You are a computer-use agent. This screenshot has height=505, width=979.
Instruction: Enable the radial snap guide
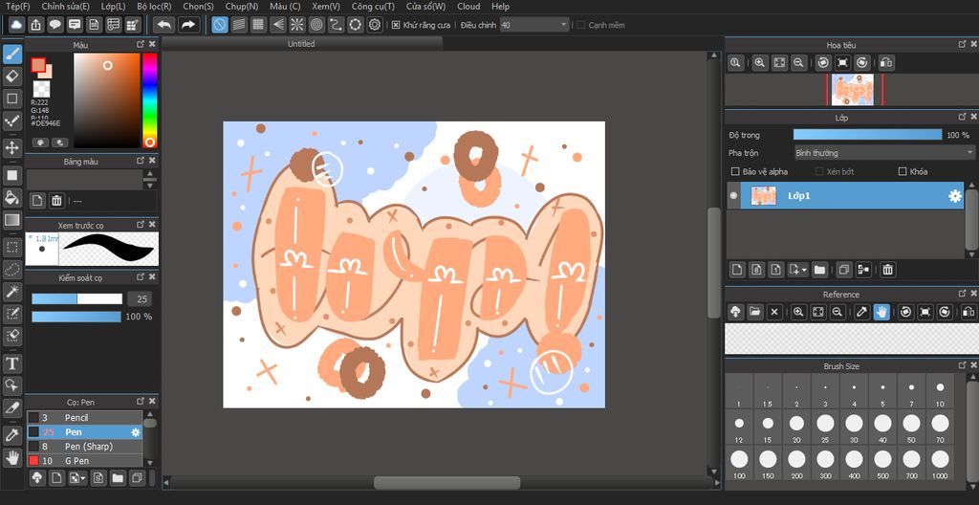point(297,25)
